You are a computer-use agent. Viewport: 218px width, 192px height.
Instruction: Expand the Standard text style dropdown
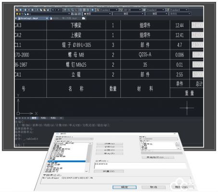107,10
